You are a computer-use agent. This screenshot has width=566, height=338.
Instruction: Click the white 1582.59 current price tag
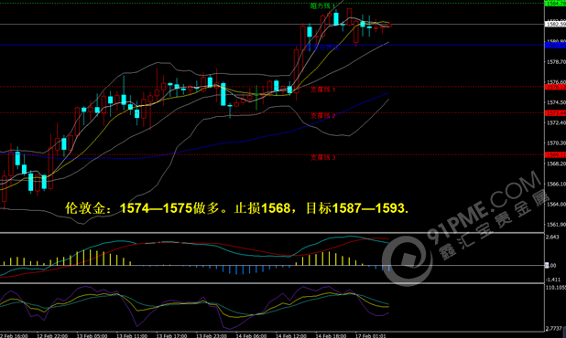point(555,24)
